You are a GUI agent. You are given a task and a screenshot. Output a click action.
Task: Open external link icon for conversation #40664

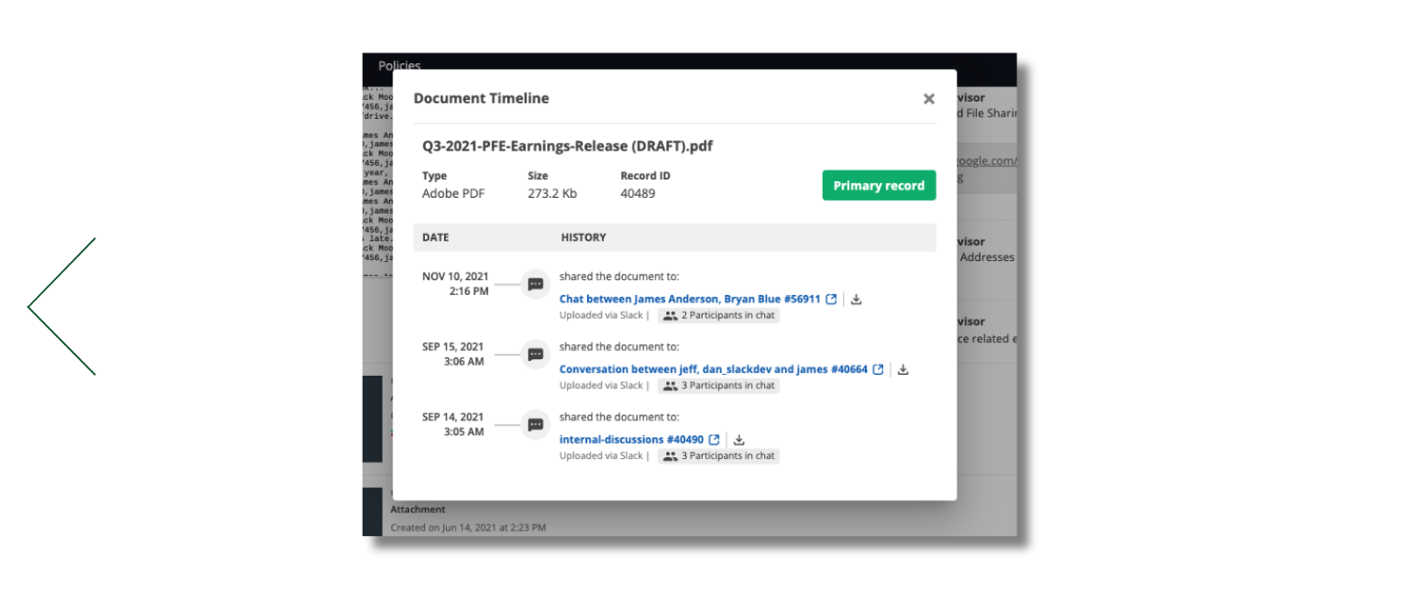878,370
